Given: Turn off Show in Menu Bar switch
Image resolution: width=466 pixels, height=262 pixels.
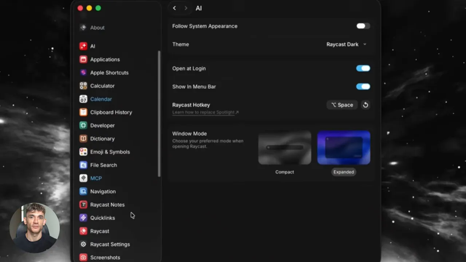Looking at the screenshot, I should tap(363, 87).
